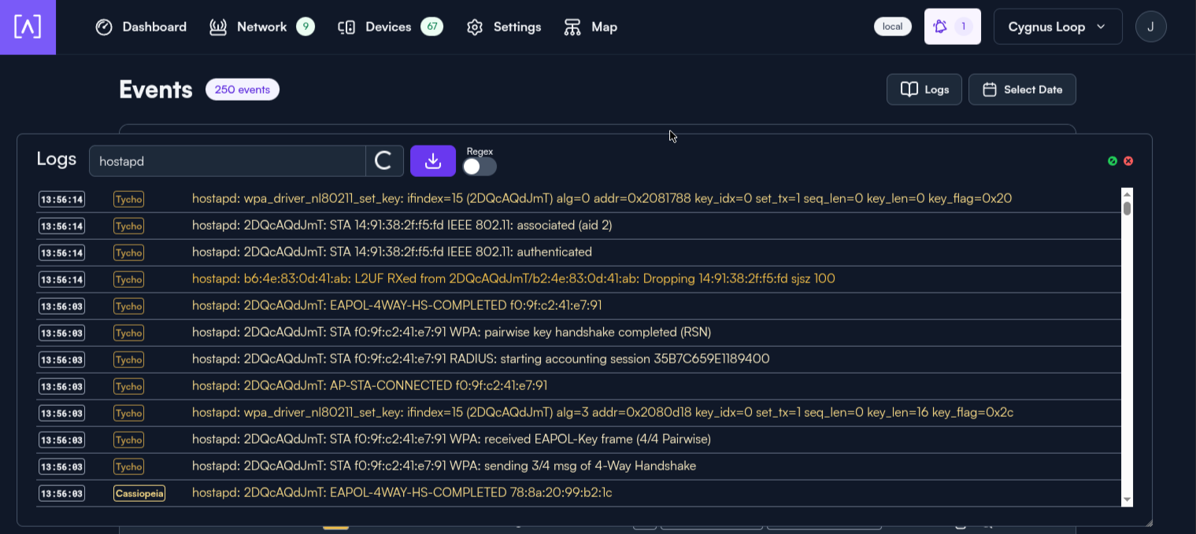Image resolution: width=1196 pixels, height=534 pixels.
Task: Select Devices from the top menu
Action: [x=387, y=26]
